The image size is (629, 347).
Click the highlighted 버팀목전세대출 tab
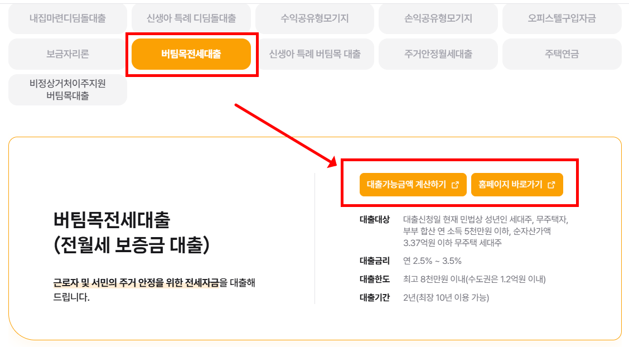(192, 55)
